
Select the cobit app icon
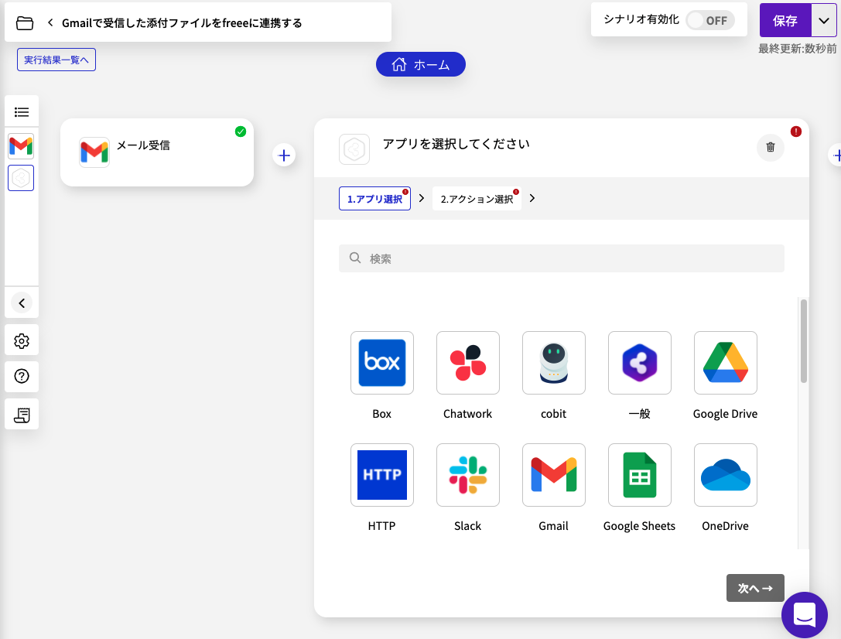tap(553, 363)
